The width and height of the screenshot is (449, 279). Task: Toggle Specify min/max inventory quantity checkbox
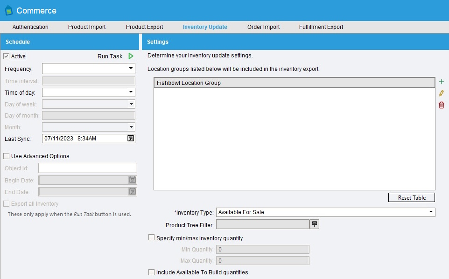click(151, 238)
